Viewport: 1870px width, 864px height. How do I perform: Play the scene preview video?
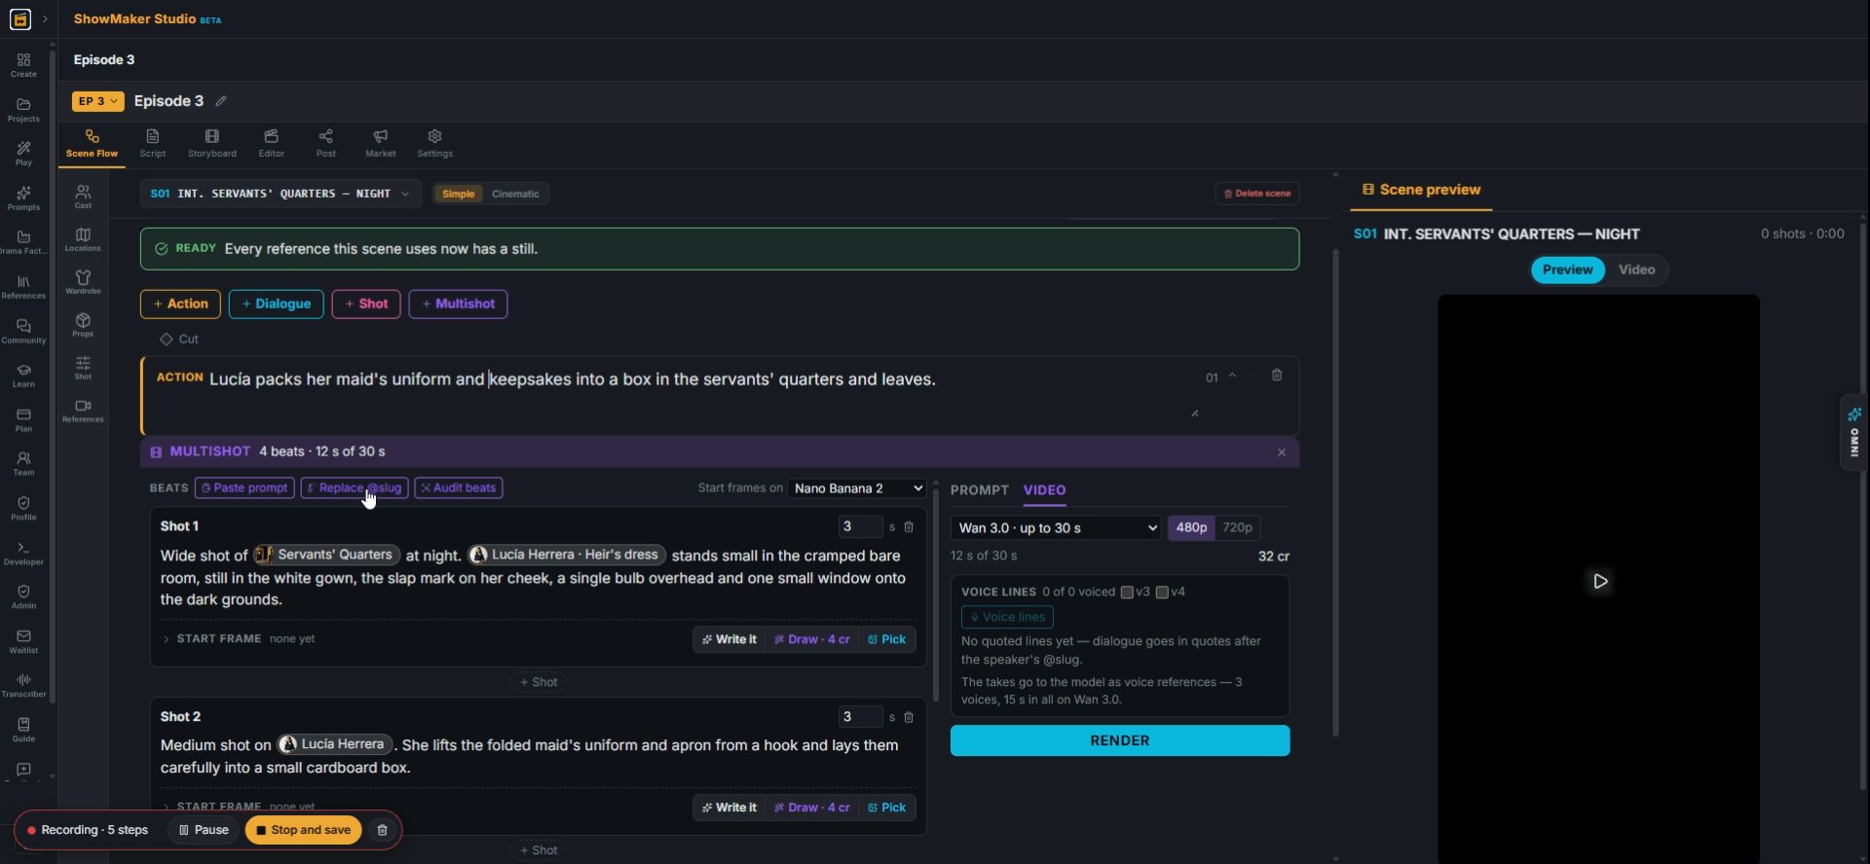coord(1600,582)
